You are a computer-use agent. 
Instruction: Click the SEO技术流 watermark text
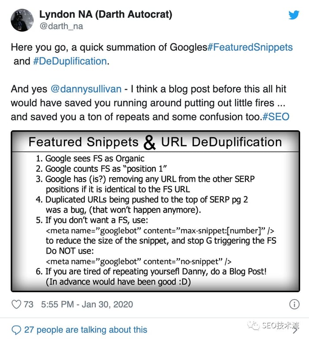[280, 326]
